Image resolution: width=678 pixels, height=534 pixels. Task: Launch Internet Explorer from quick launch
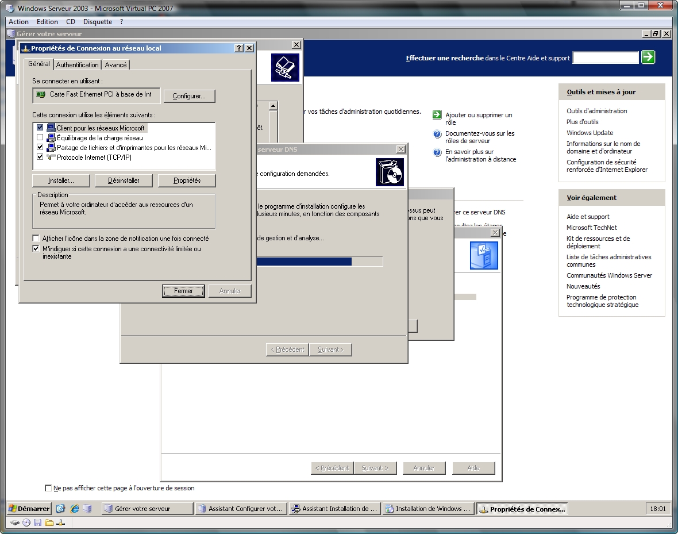point(74,509)
